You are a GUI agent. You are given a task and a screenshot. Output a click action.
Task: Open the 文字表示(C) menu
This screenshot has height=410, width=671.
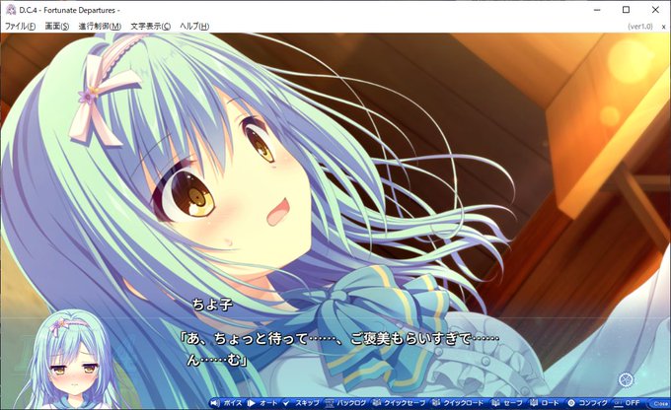tap(151, 26)
